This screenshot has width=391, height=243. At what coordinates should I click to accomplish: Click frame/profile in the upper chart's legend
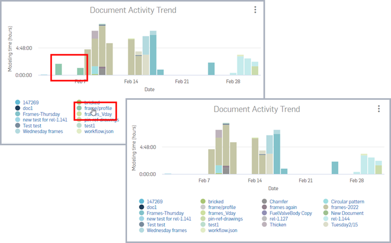[x=98, y=108]
